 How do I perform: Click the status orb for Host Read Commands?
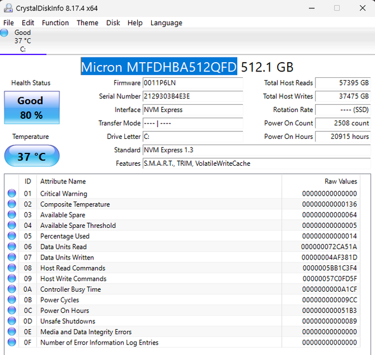coord(12,268)
